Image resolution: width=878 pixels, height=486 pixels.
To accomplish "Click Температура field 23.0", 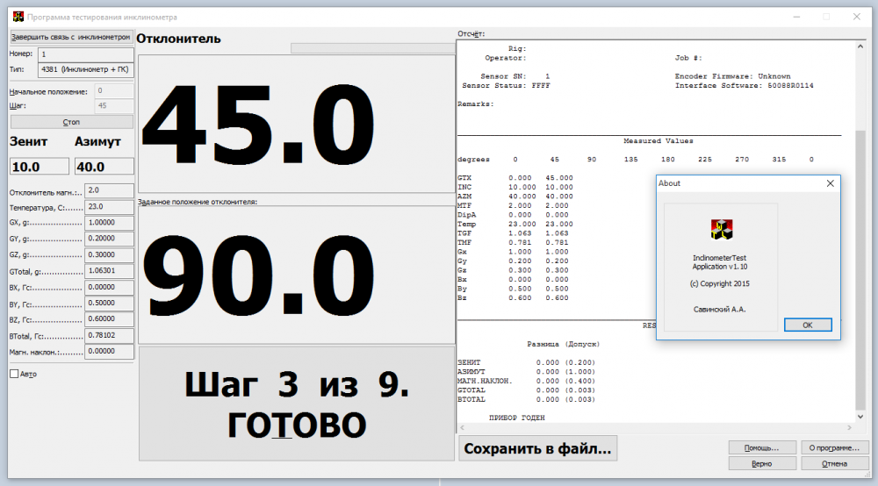I will tap(109, 207).
